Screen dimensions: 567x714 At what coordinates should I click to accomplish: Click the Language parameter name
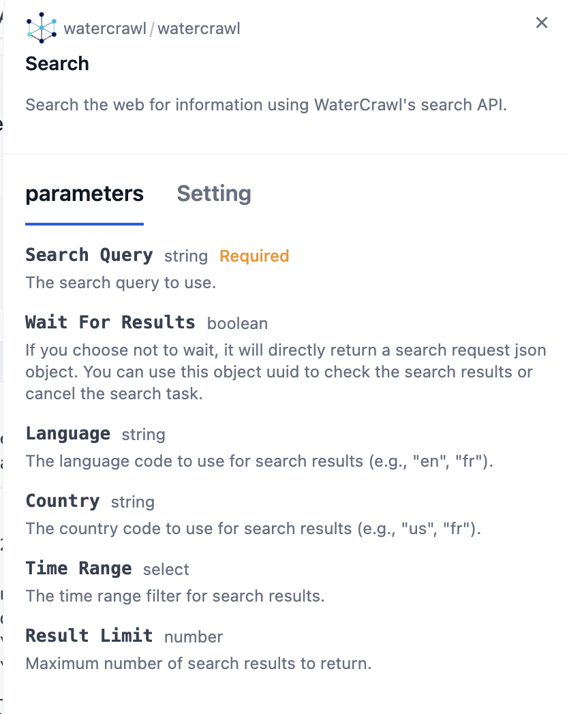68,434
